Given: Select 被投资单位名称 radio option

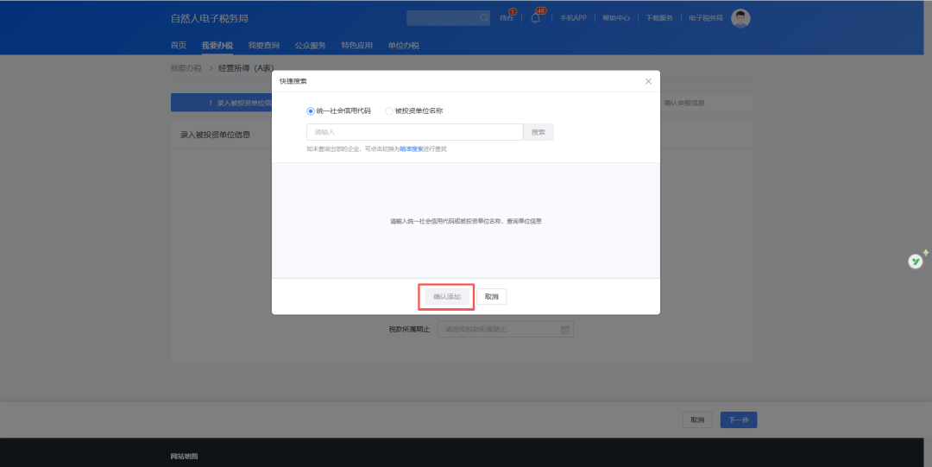Looking at the screenshot, I should coord(389,110).
